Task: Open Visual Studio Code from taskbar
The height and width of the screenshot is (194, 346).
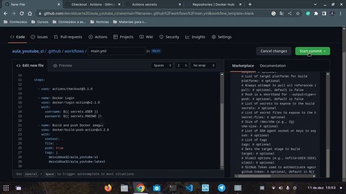Action: tap(189, 188)
